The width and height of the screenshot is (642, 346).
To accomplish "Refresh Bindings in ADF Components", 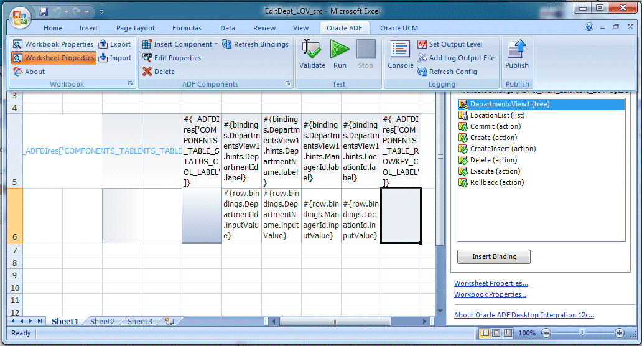I will 256,44.
